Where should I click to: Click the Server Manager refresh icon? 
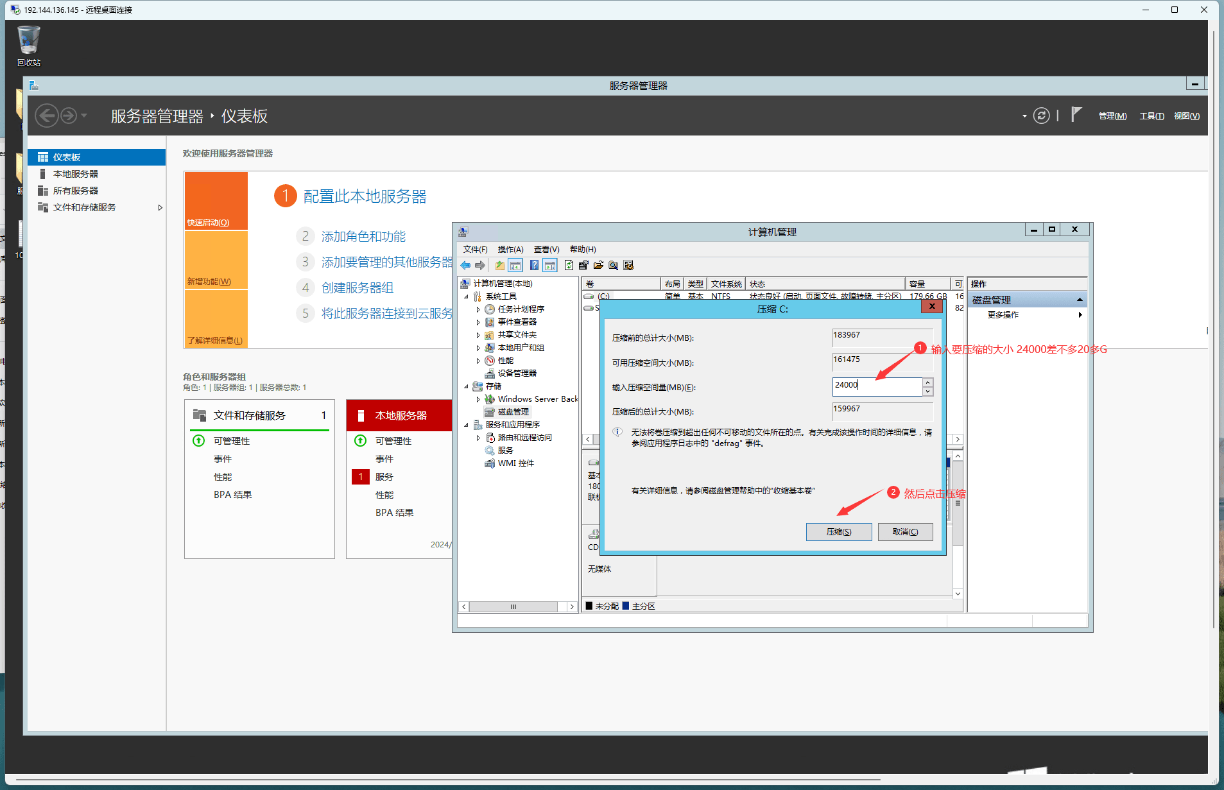(x=1041, y=116)
